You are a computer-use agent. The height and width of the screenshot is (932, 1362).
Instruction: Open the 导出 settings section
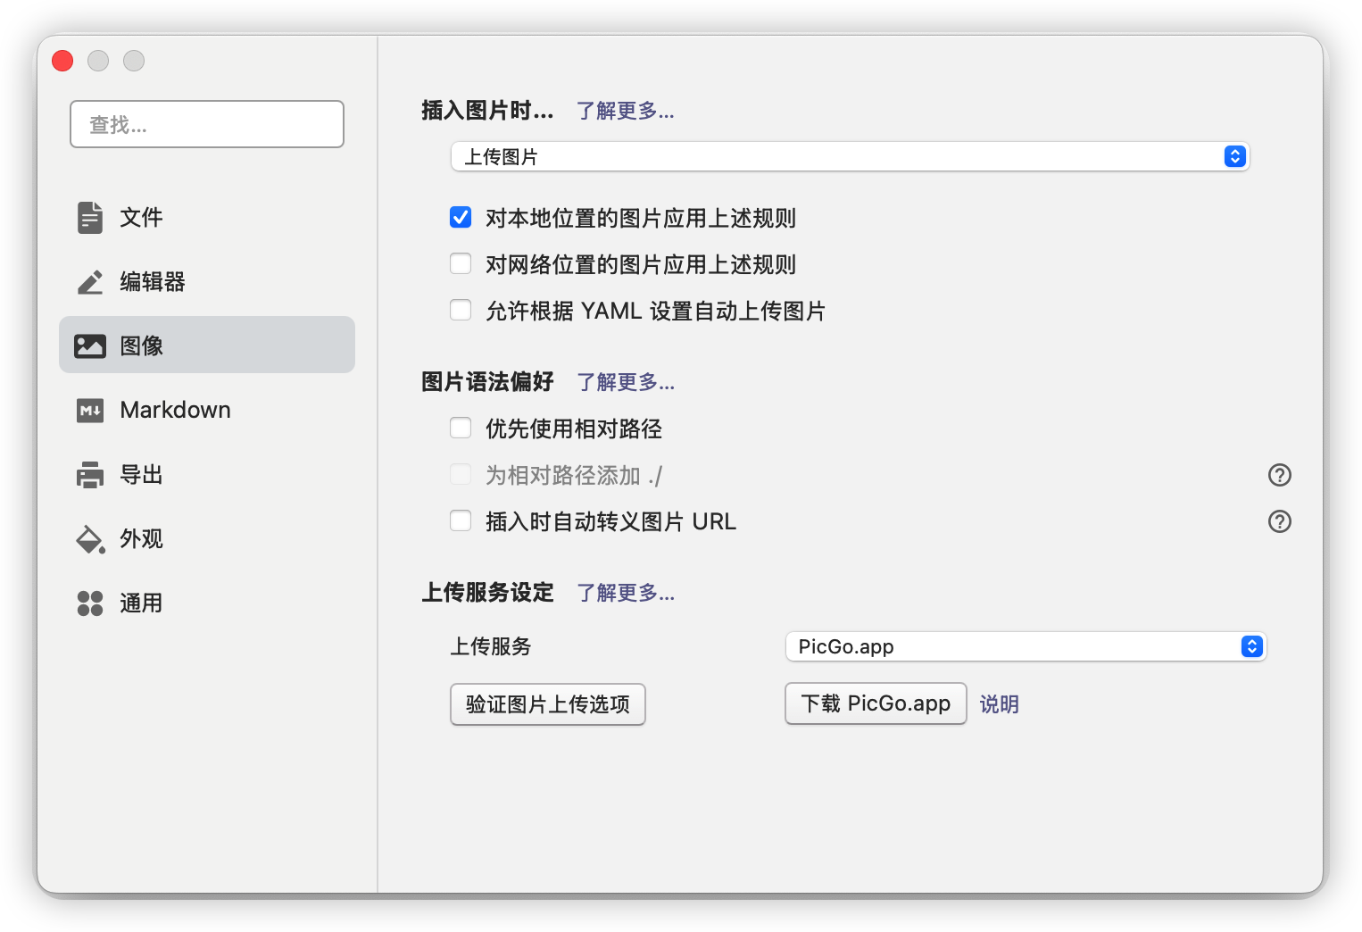click(x=207, y=474)
